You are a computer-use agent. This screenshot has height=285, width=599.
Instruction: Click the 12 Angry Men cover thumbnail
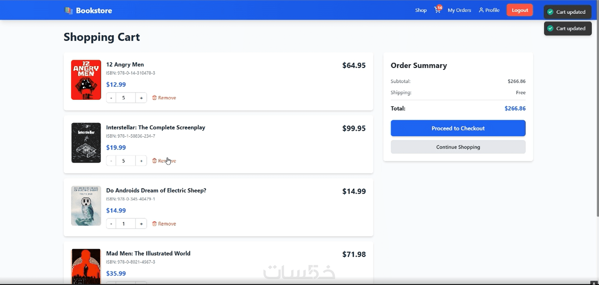point(86,80)
